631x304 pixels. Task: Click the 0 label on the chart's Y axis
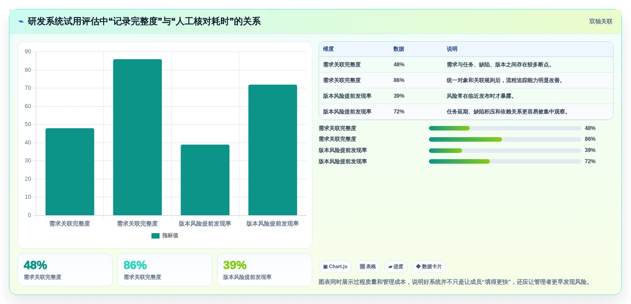30,215
